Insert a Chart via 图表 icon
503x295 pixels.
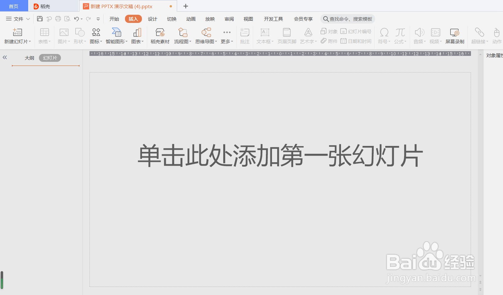(137, 32)
